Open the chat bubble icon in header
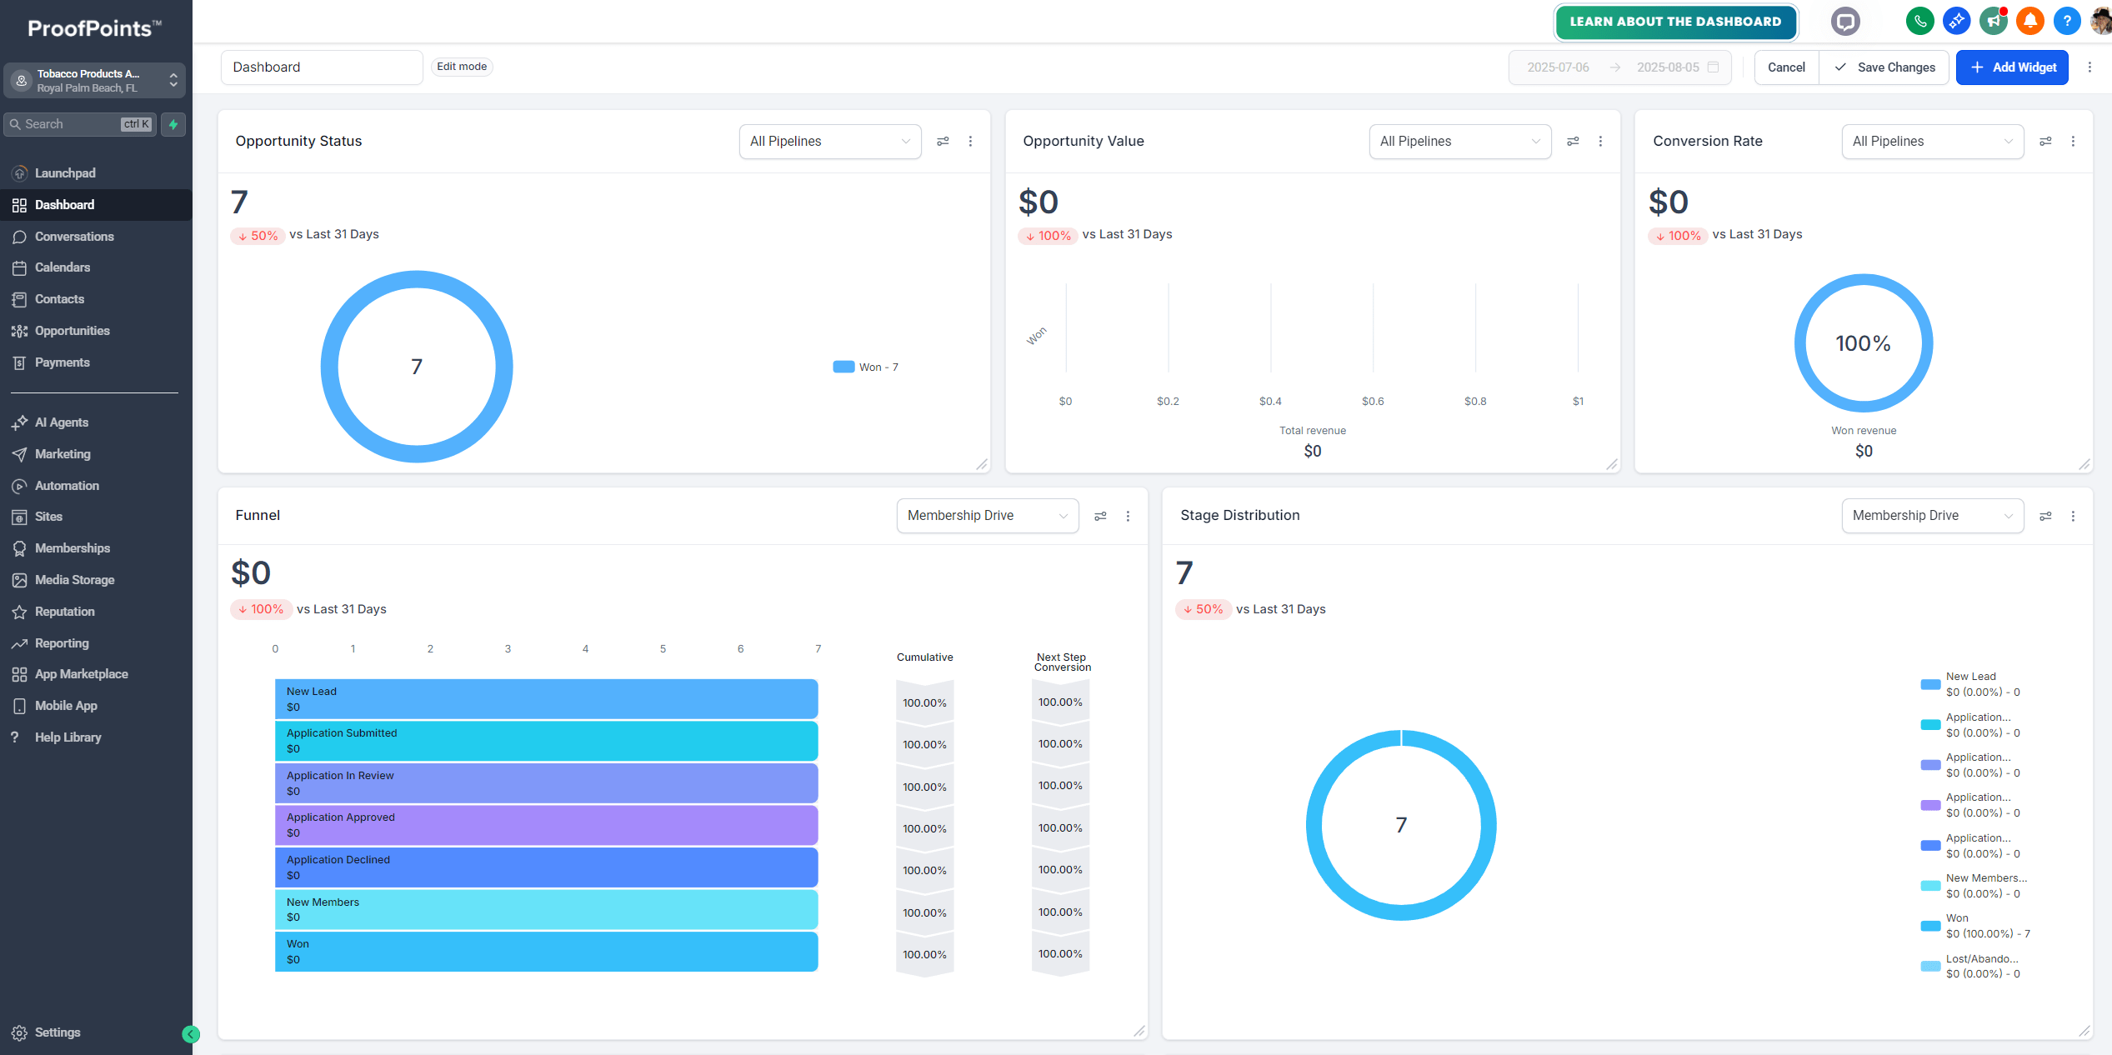The height and width of the screenshot is (1055, 2112). [x=1845, y=22]
